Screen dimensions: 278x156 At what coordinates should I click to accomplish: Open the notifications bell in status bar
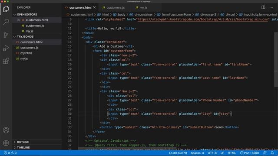tap(272, 153)
